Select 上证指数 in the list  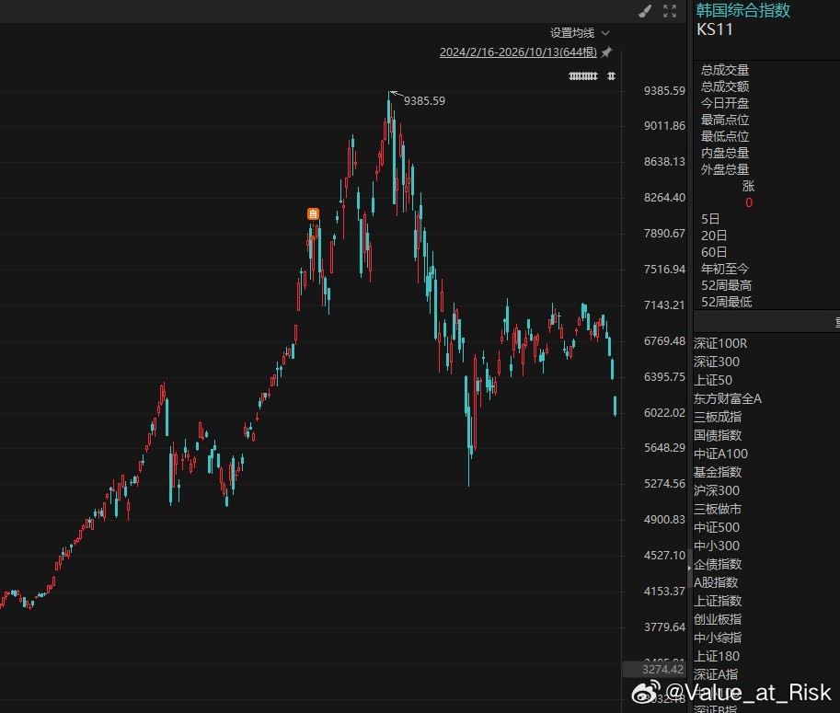[x=718, y=601]
